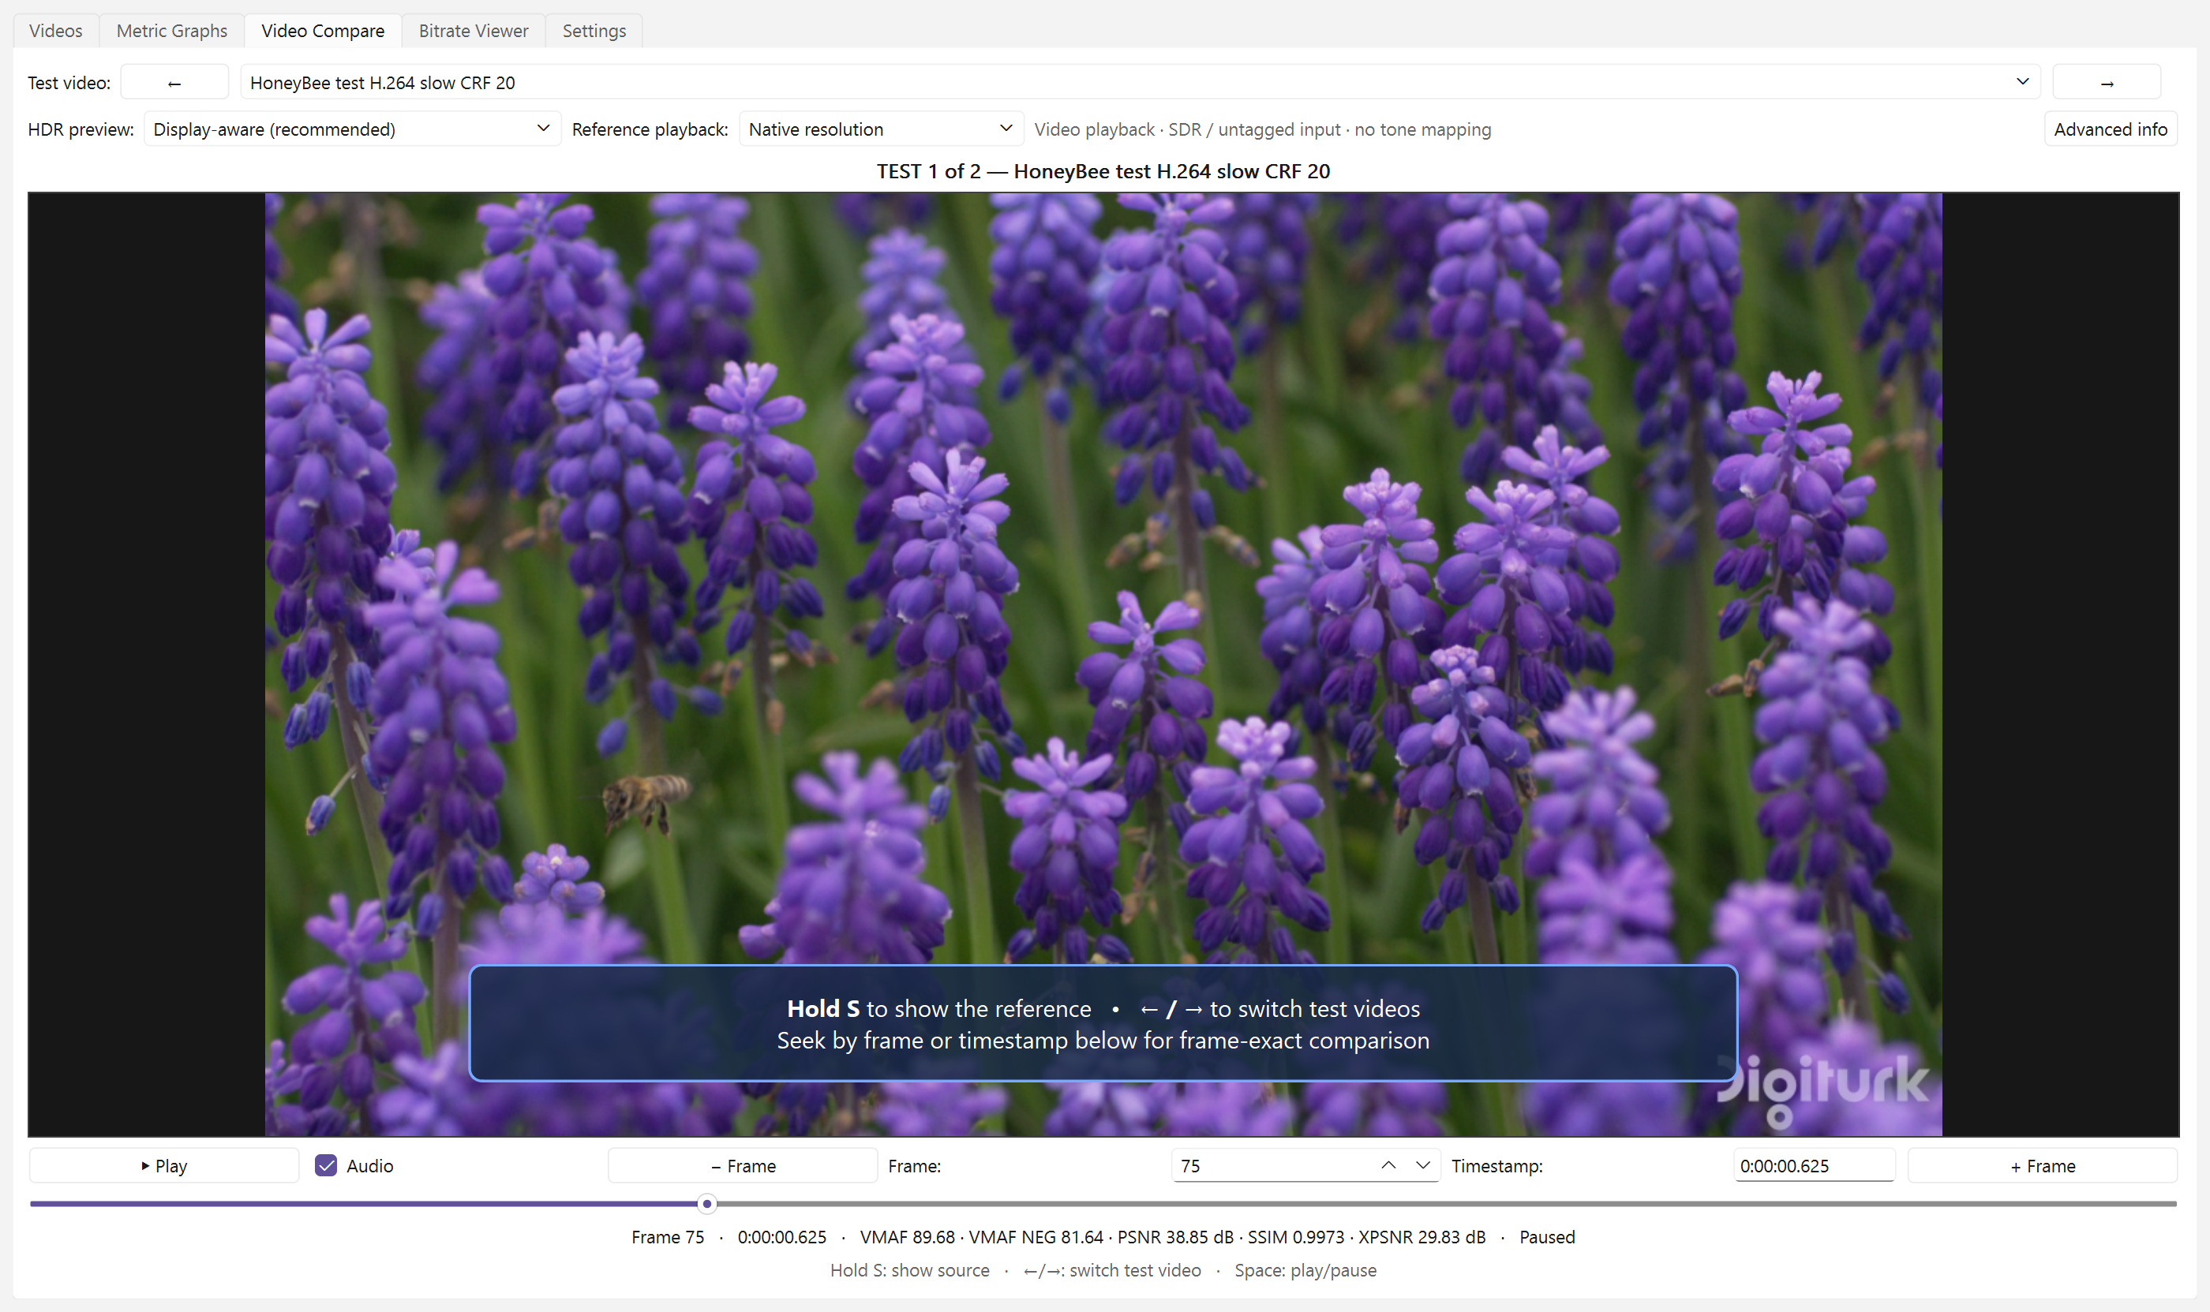Open the Settings tab
Image resolution: width=2210 pixels, height=1312 pixels.
click(x=594, y=31)
